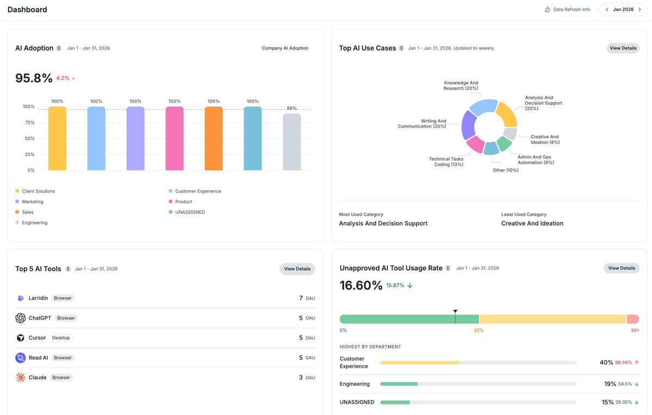Screen dimensions: 652x415
Task: Click Knowledge And Research donut segment
Action: tap(483, 106)
